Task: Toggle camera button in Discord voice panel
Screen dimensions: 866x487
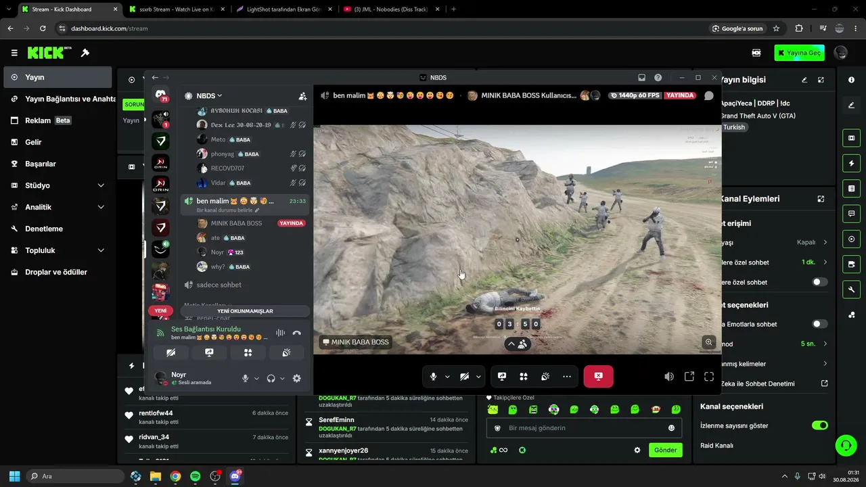Action: pos(170,352)
